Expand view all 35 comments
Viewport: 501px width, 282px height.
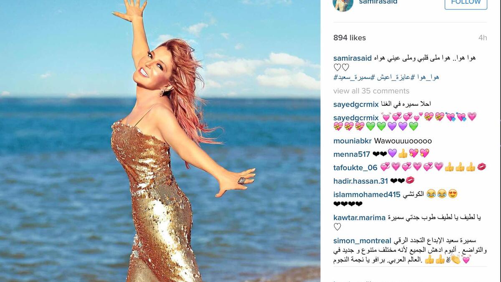(371, 91)
